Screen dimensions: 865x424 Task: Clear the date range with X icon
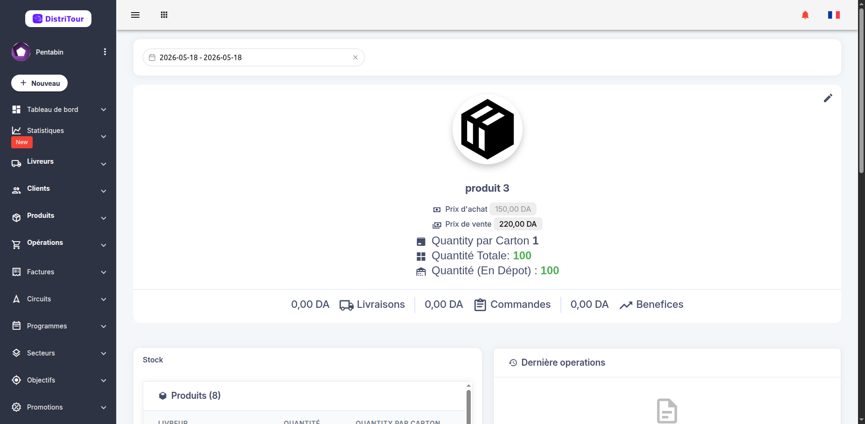[356, 57]
